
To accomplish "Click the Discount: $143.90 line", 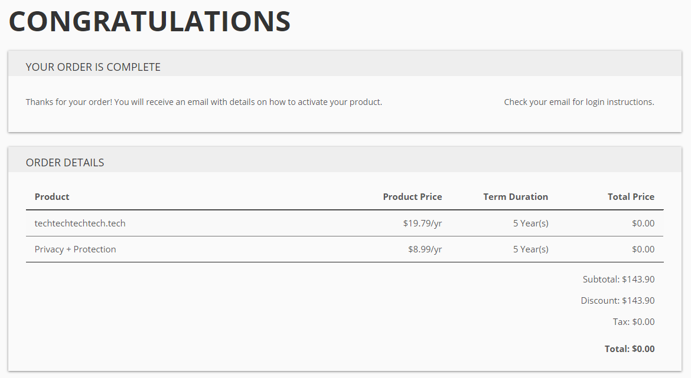I will pyautogui.click(x=617, y=301).
